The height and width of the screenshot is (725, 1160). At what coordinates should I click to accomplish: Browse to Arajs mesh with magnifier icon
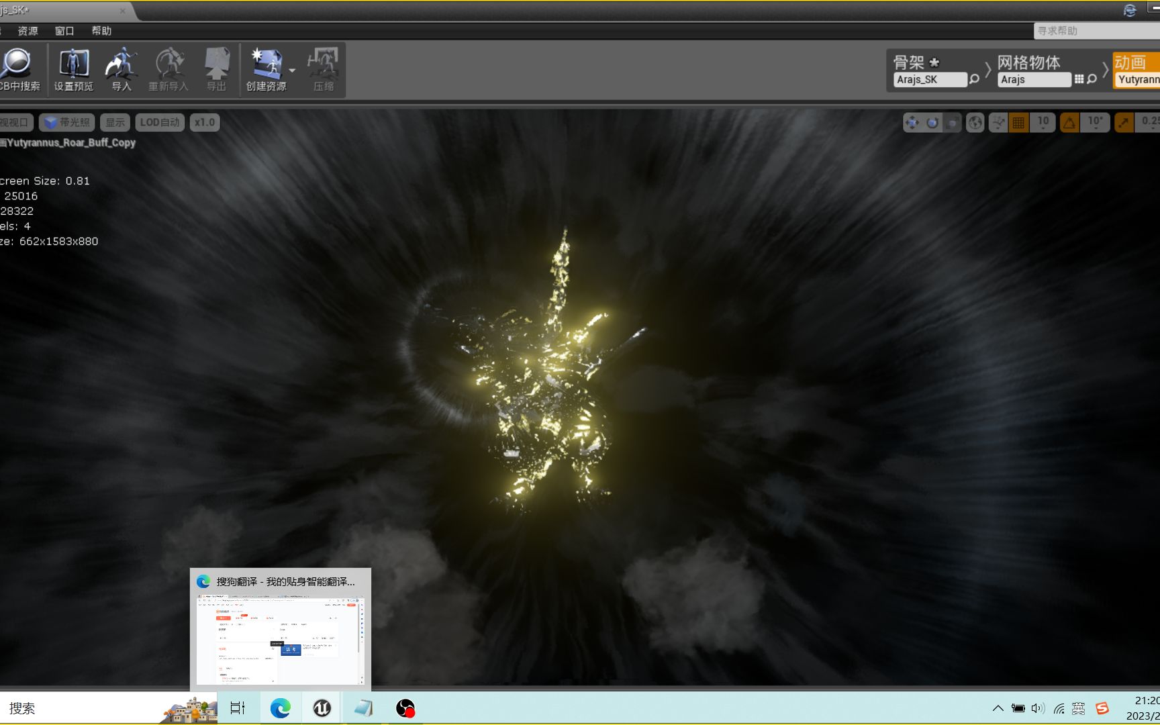click(x=1092, y=79)
